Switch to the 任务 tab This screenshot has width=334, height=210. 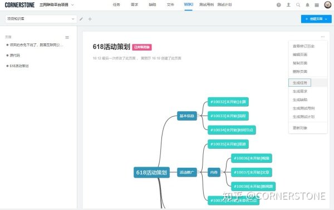click(116, 4)
